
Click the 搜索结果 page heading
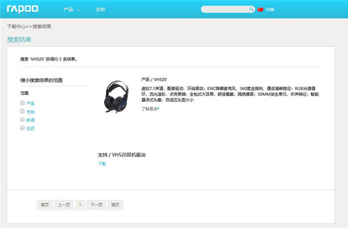[19, 40]
